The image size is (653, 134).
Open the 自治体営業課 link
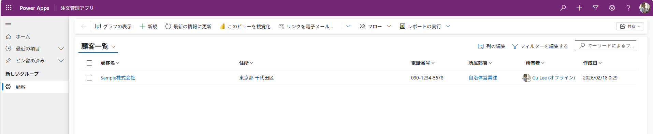pyautogui.click(x=483, y=78)
